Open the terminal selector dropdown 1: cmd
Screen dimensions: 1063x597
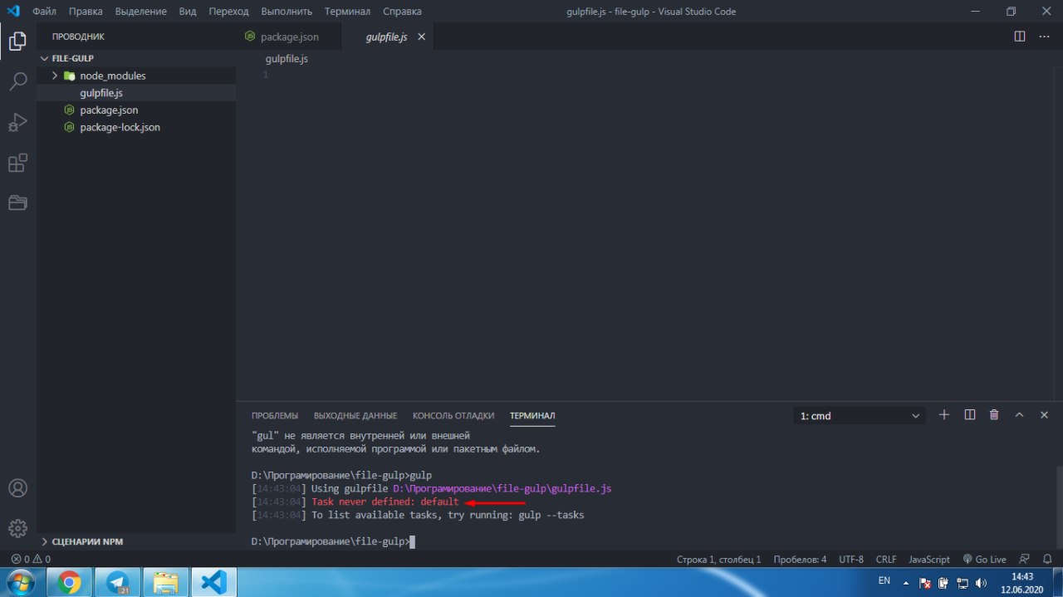tap(860, 416)
